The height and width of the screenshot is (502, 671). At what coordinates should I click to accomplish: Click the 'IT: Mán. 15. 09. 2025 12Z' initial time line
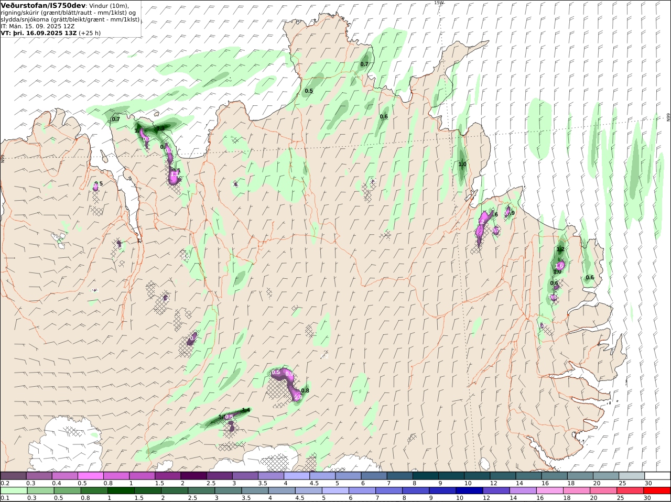(x=37, y=26)
